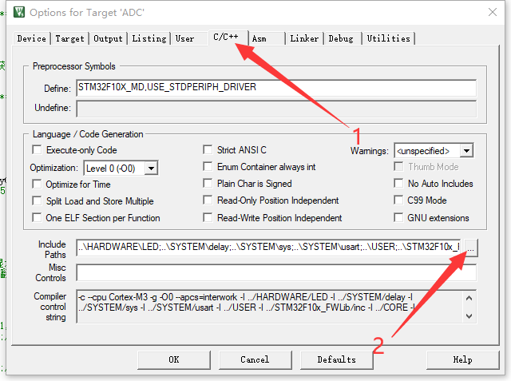Open the Listing tab

(149, 38)
